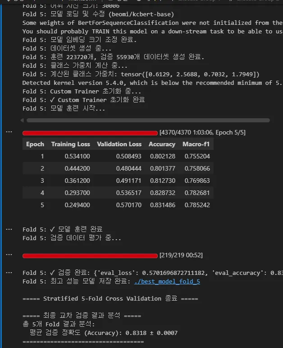This screenshot has width=283, height=348.
Task: Select the accuracy value 0.831486
Action: [163, 205]
